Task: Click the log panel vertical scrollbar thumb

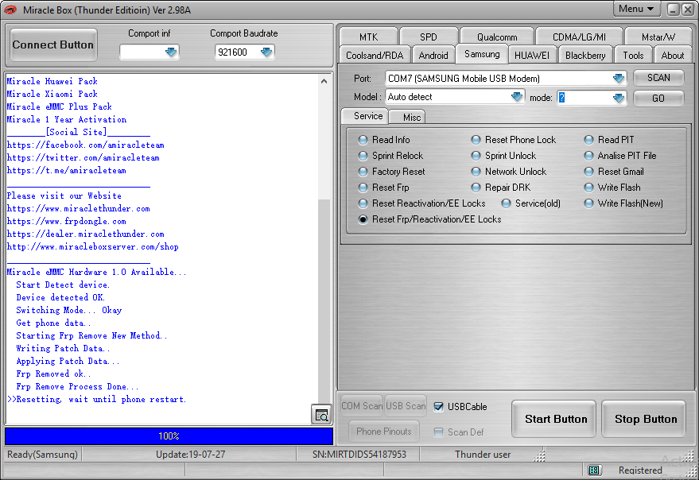Action: (324, 300)
